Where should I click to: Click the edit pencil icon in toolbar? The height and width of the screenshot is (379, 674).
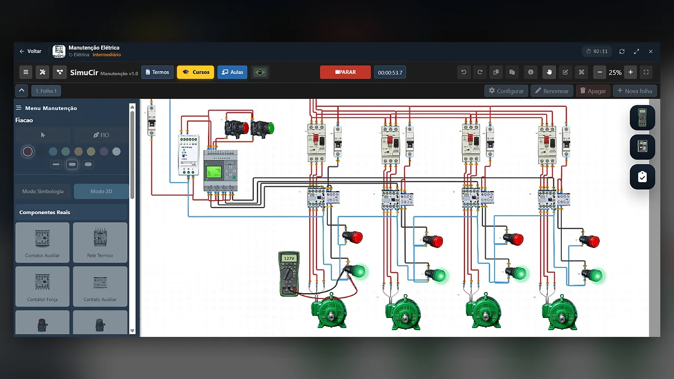[565, 72]
